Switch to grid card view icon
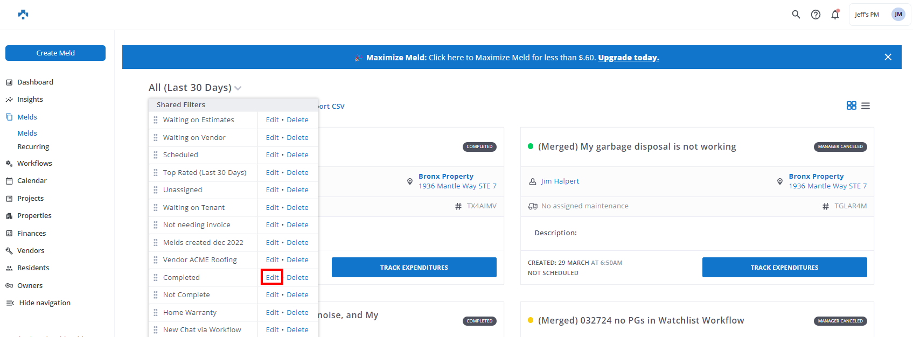 coord(851,106)
